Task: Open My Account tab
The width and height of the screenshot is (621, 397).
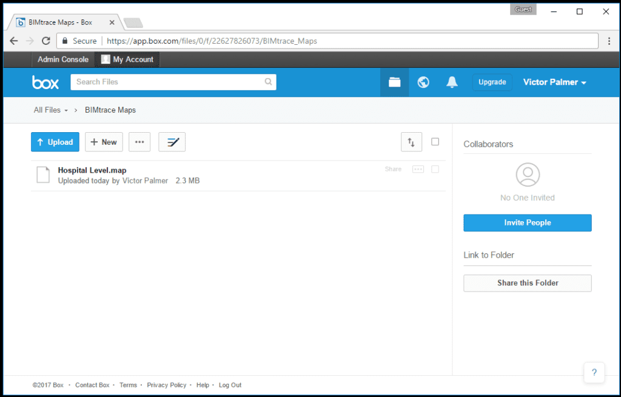Action: tap(127, 59)
